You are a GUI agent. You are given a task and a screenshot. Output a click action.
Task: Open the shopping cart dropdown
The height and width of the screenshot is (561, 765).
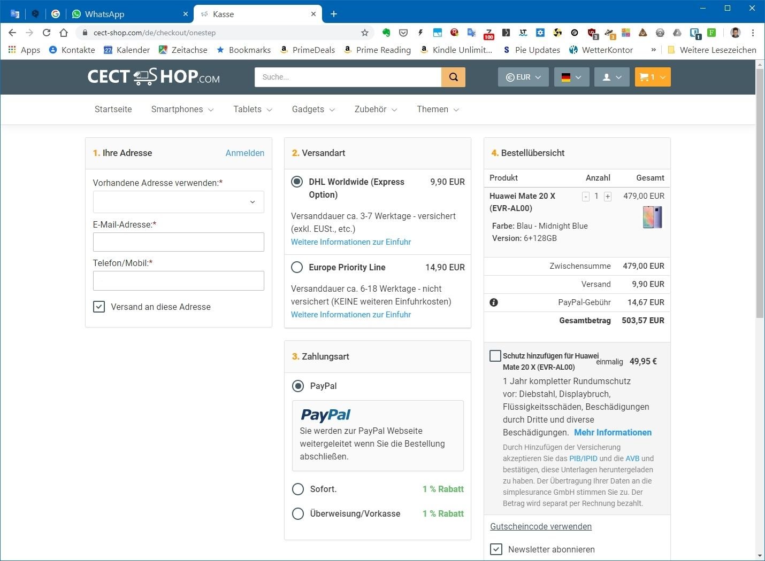(x=652, y=77)
